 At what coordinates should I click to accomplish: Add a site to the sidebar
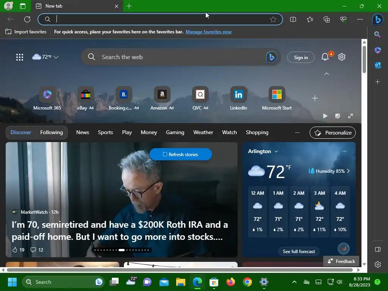378,82
